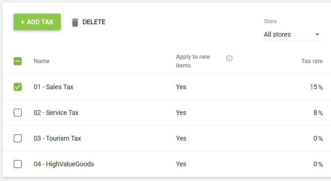Click the Name column header
331x181 pixels.
point(42,61)
